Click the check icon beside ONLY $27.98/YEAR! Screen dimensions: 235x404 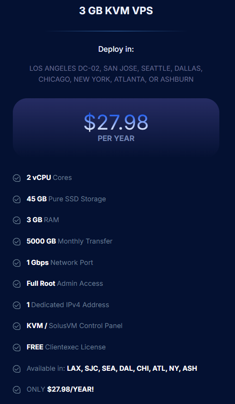17,390
